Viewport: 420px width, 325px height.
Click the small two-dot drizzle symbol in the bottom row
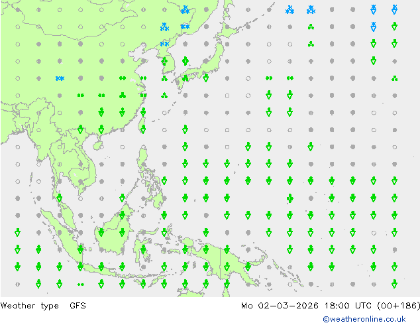click(80, 285)
